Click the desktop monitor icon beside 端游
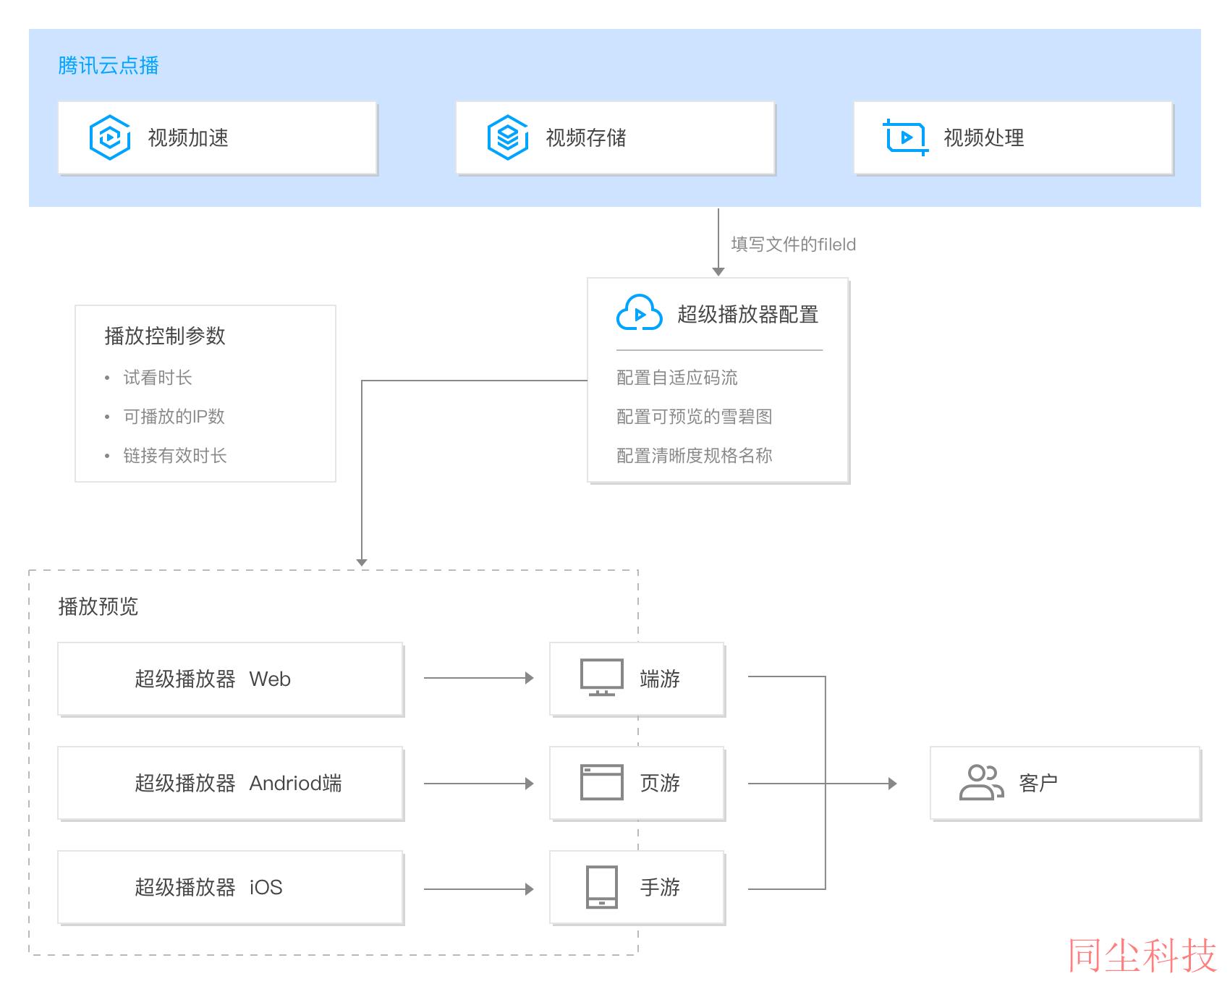Image resolution: width=1230 pixels, height=984 pixels. [x=602, y=678]
